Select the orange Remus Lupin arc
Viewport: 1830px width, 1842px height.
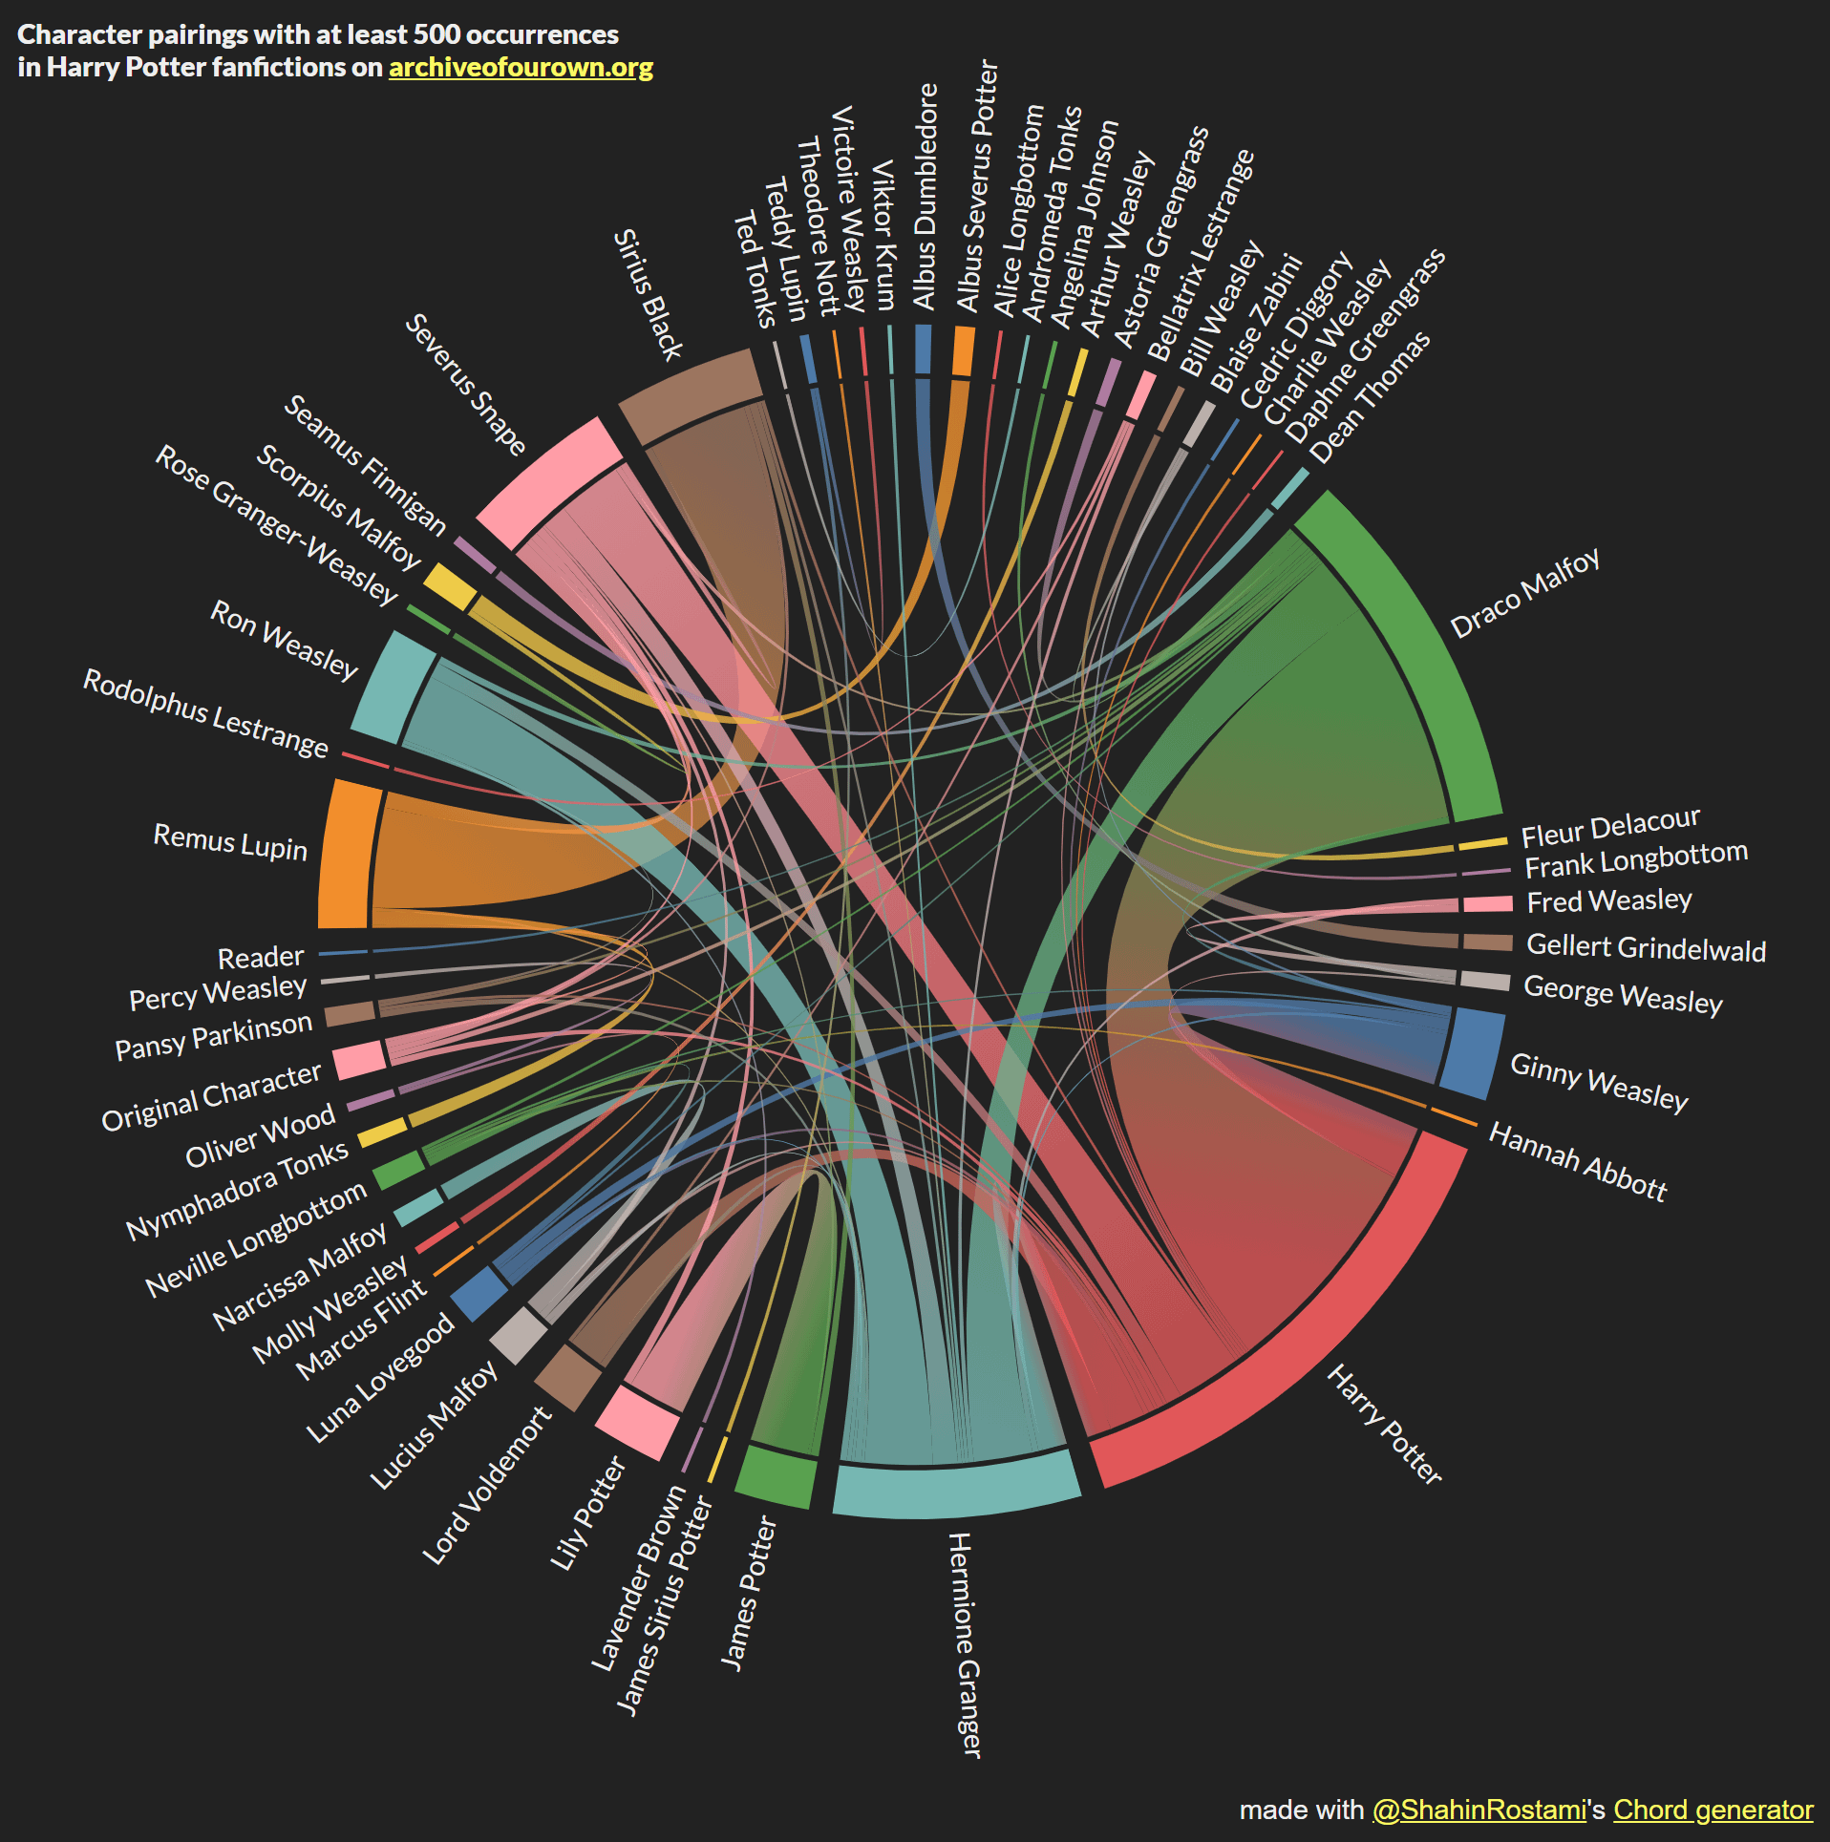346,854
